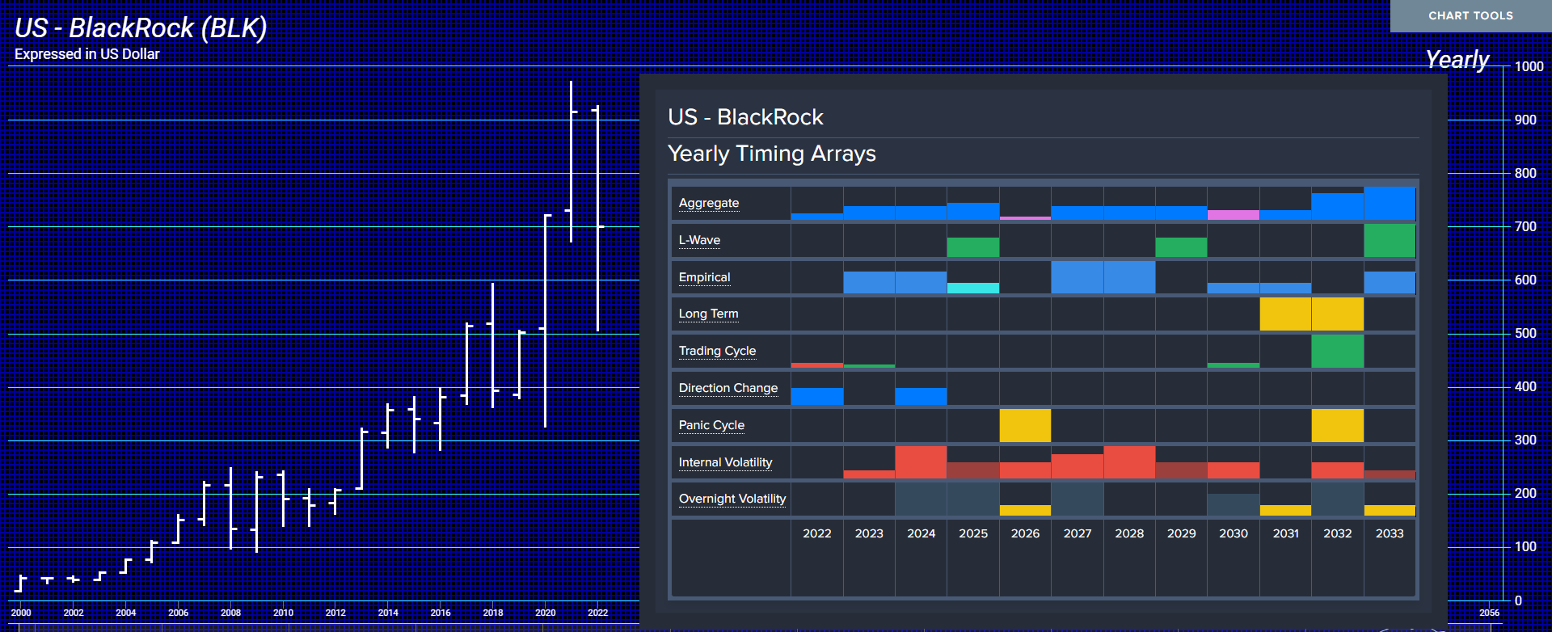Select the yellow Overnight Volatility bar for 2026
The width and height of the screenshot is (1552, 632).
point(1025,511)
